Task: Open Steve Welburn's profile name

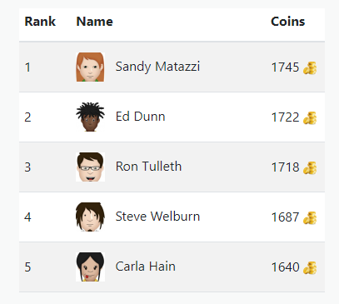Action: [157, 217]
